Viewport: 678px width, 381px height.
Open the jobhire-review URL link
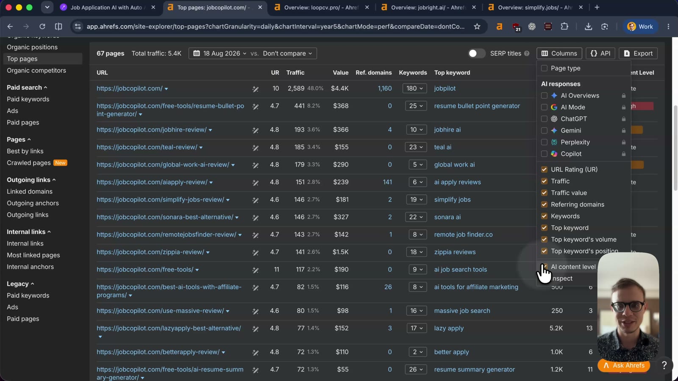(x=152, y=130)
